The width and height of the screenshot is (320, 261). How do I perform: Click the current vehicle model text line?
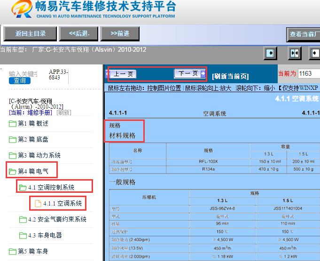click(73, 50)
